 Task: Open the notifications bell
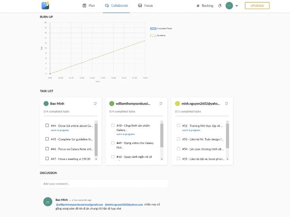[x=220, y=6]
